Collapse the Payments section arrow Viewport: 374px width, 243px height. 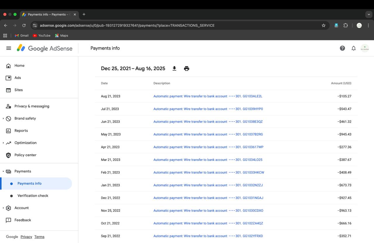(3, 171)
